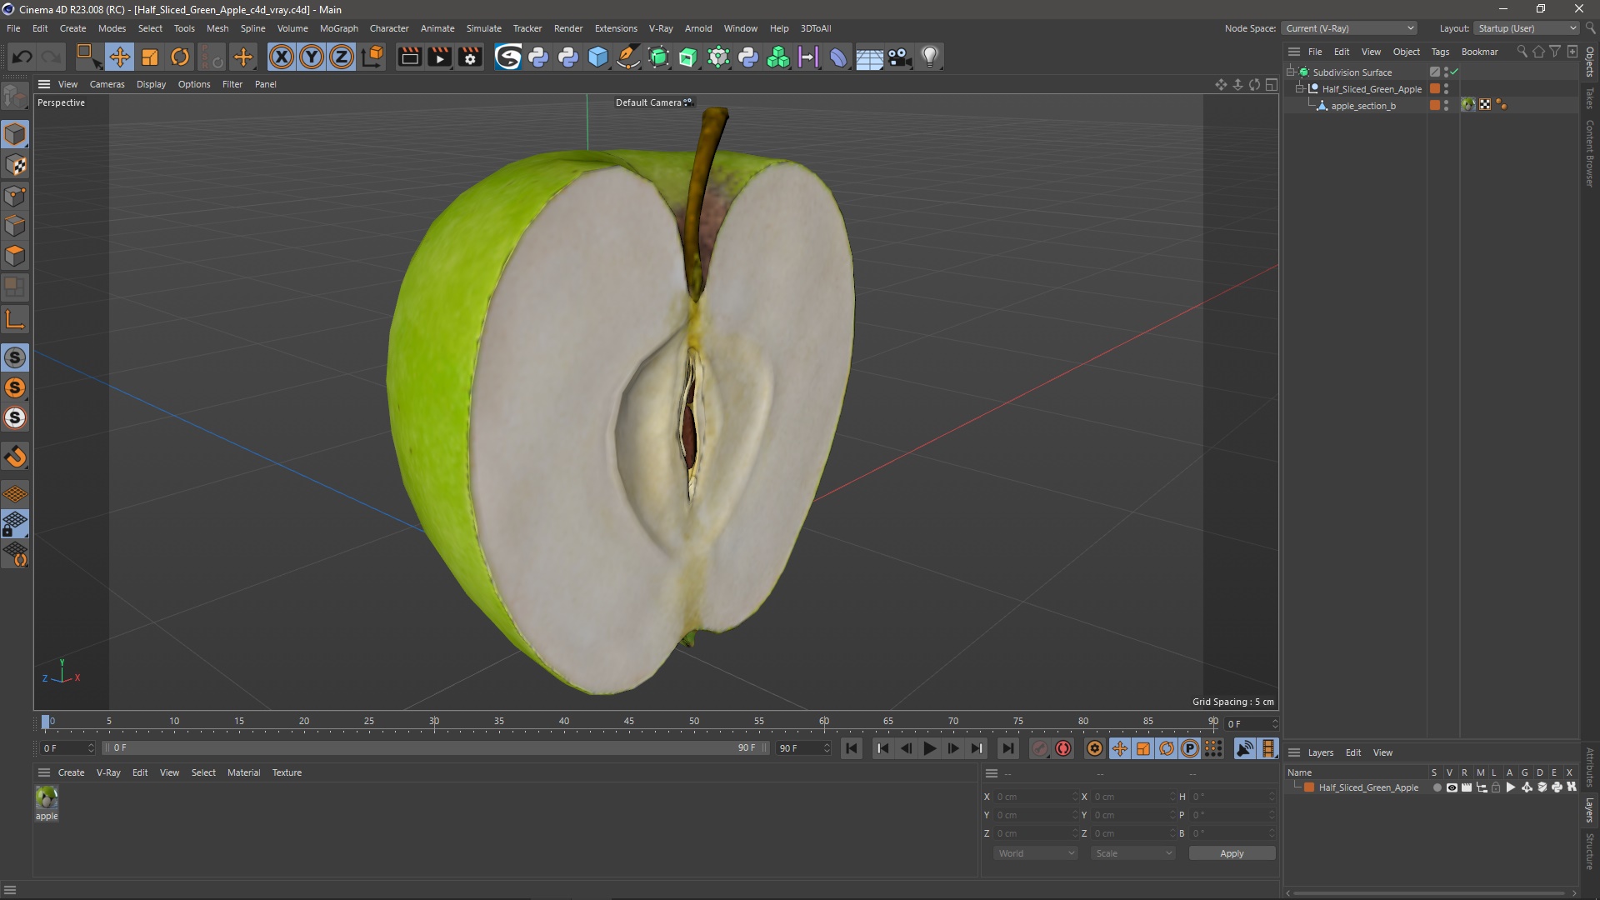Select the Scale tool icon

[150, 57]
